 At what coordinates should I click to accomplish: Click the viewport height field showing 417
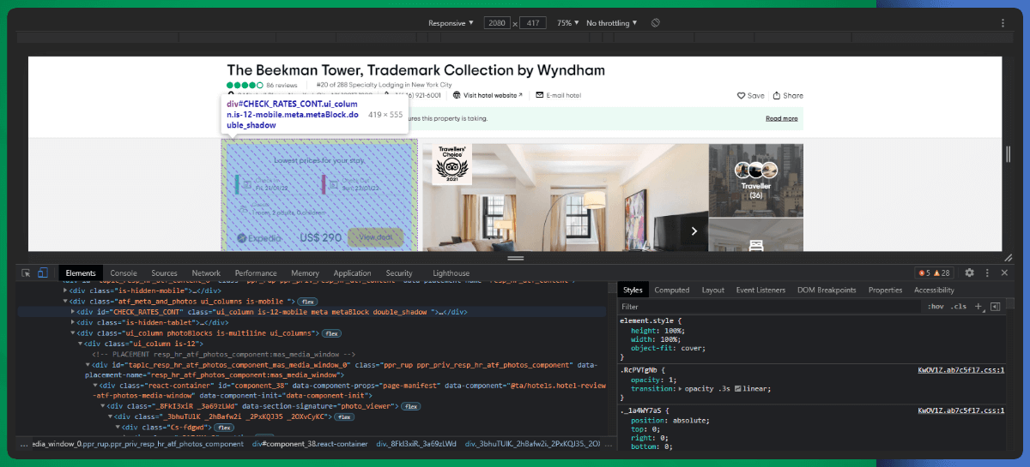[534, 23]
